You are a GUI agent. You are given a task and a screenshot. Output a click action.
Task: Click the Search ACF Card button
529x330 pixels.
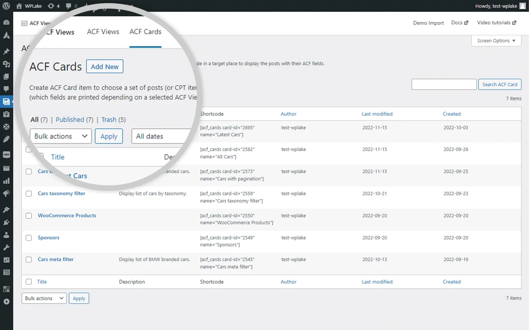click(x=500, y=84)
